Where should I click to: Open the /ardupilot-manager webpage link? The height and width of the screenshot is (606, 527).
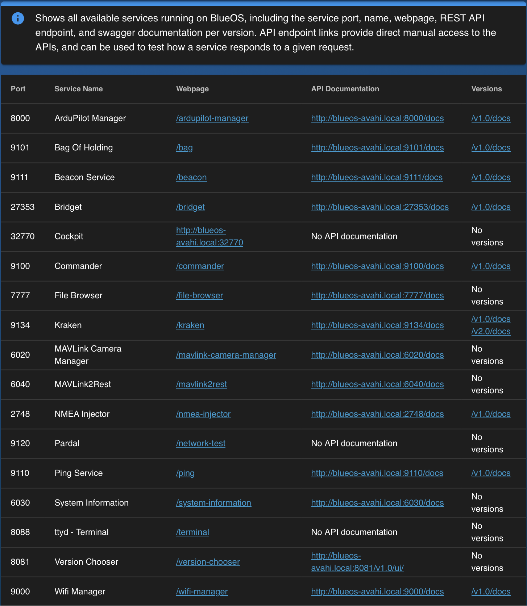point(212,118)
